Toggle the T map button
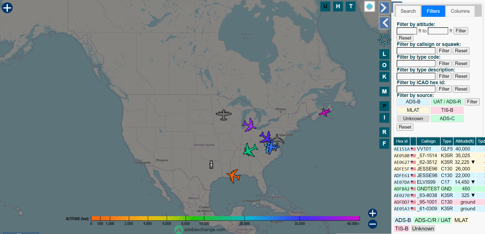This screenshot has height=234, width=485. coord(351,6)
